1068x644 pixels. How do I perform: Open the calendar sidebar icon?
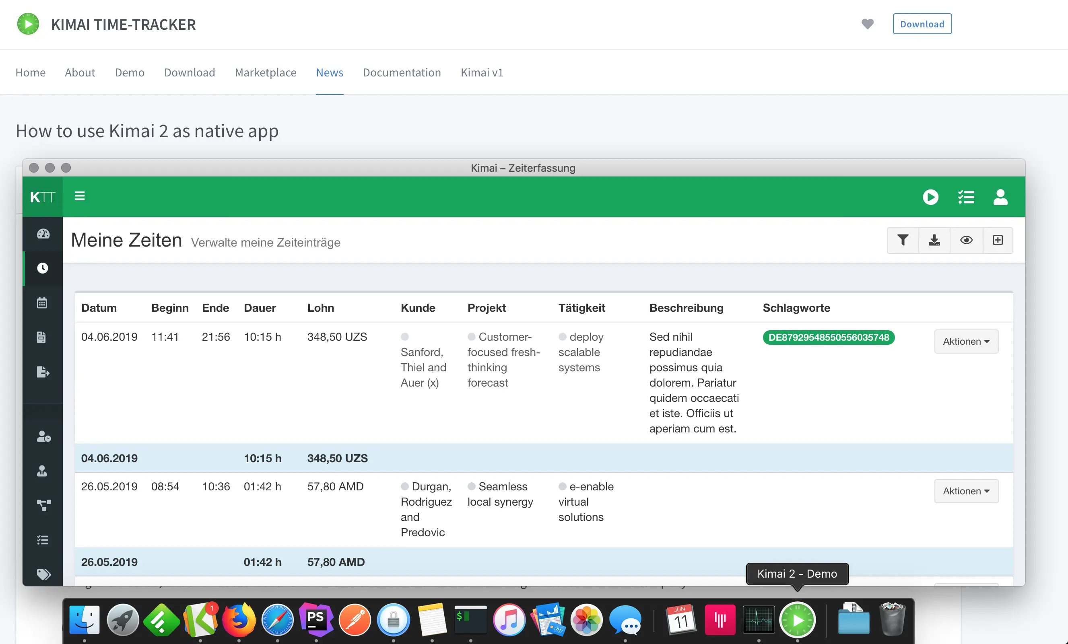[x=42, y=302]
